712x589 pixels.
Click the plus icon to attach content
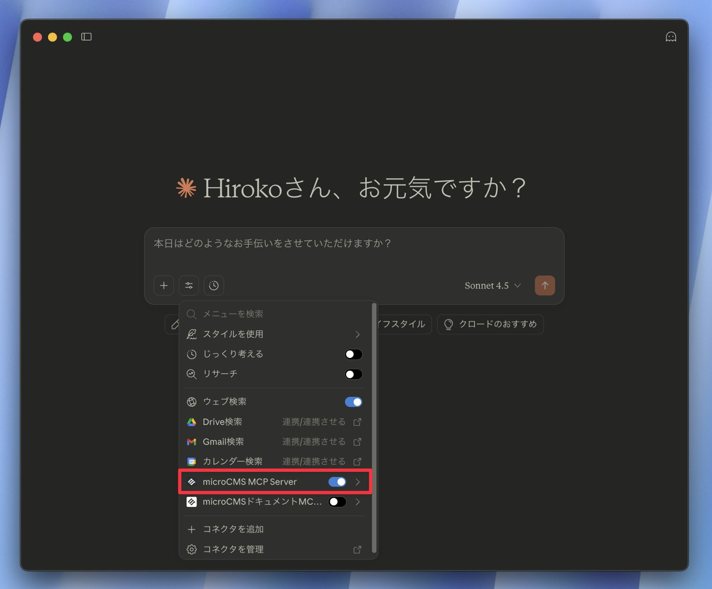click(163, 285)
